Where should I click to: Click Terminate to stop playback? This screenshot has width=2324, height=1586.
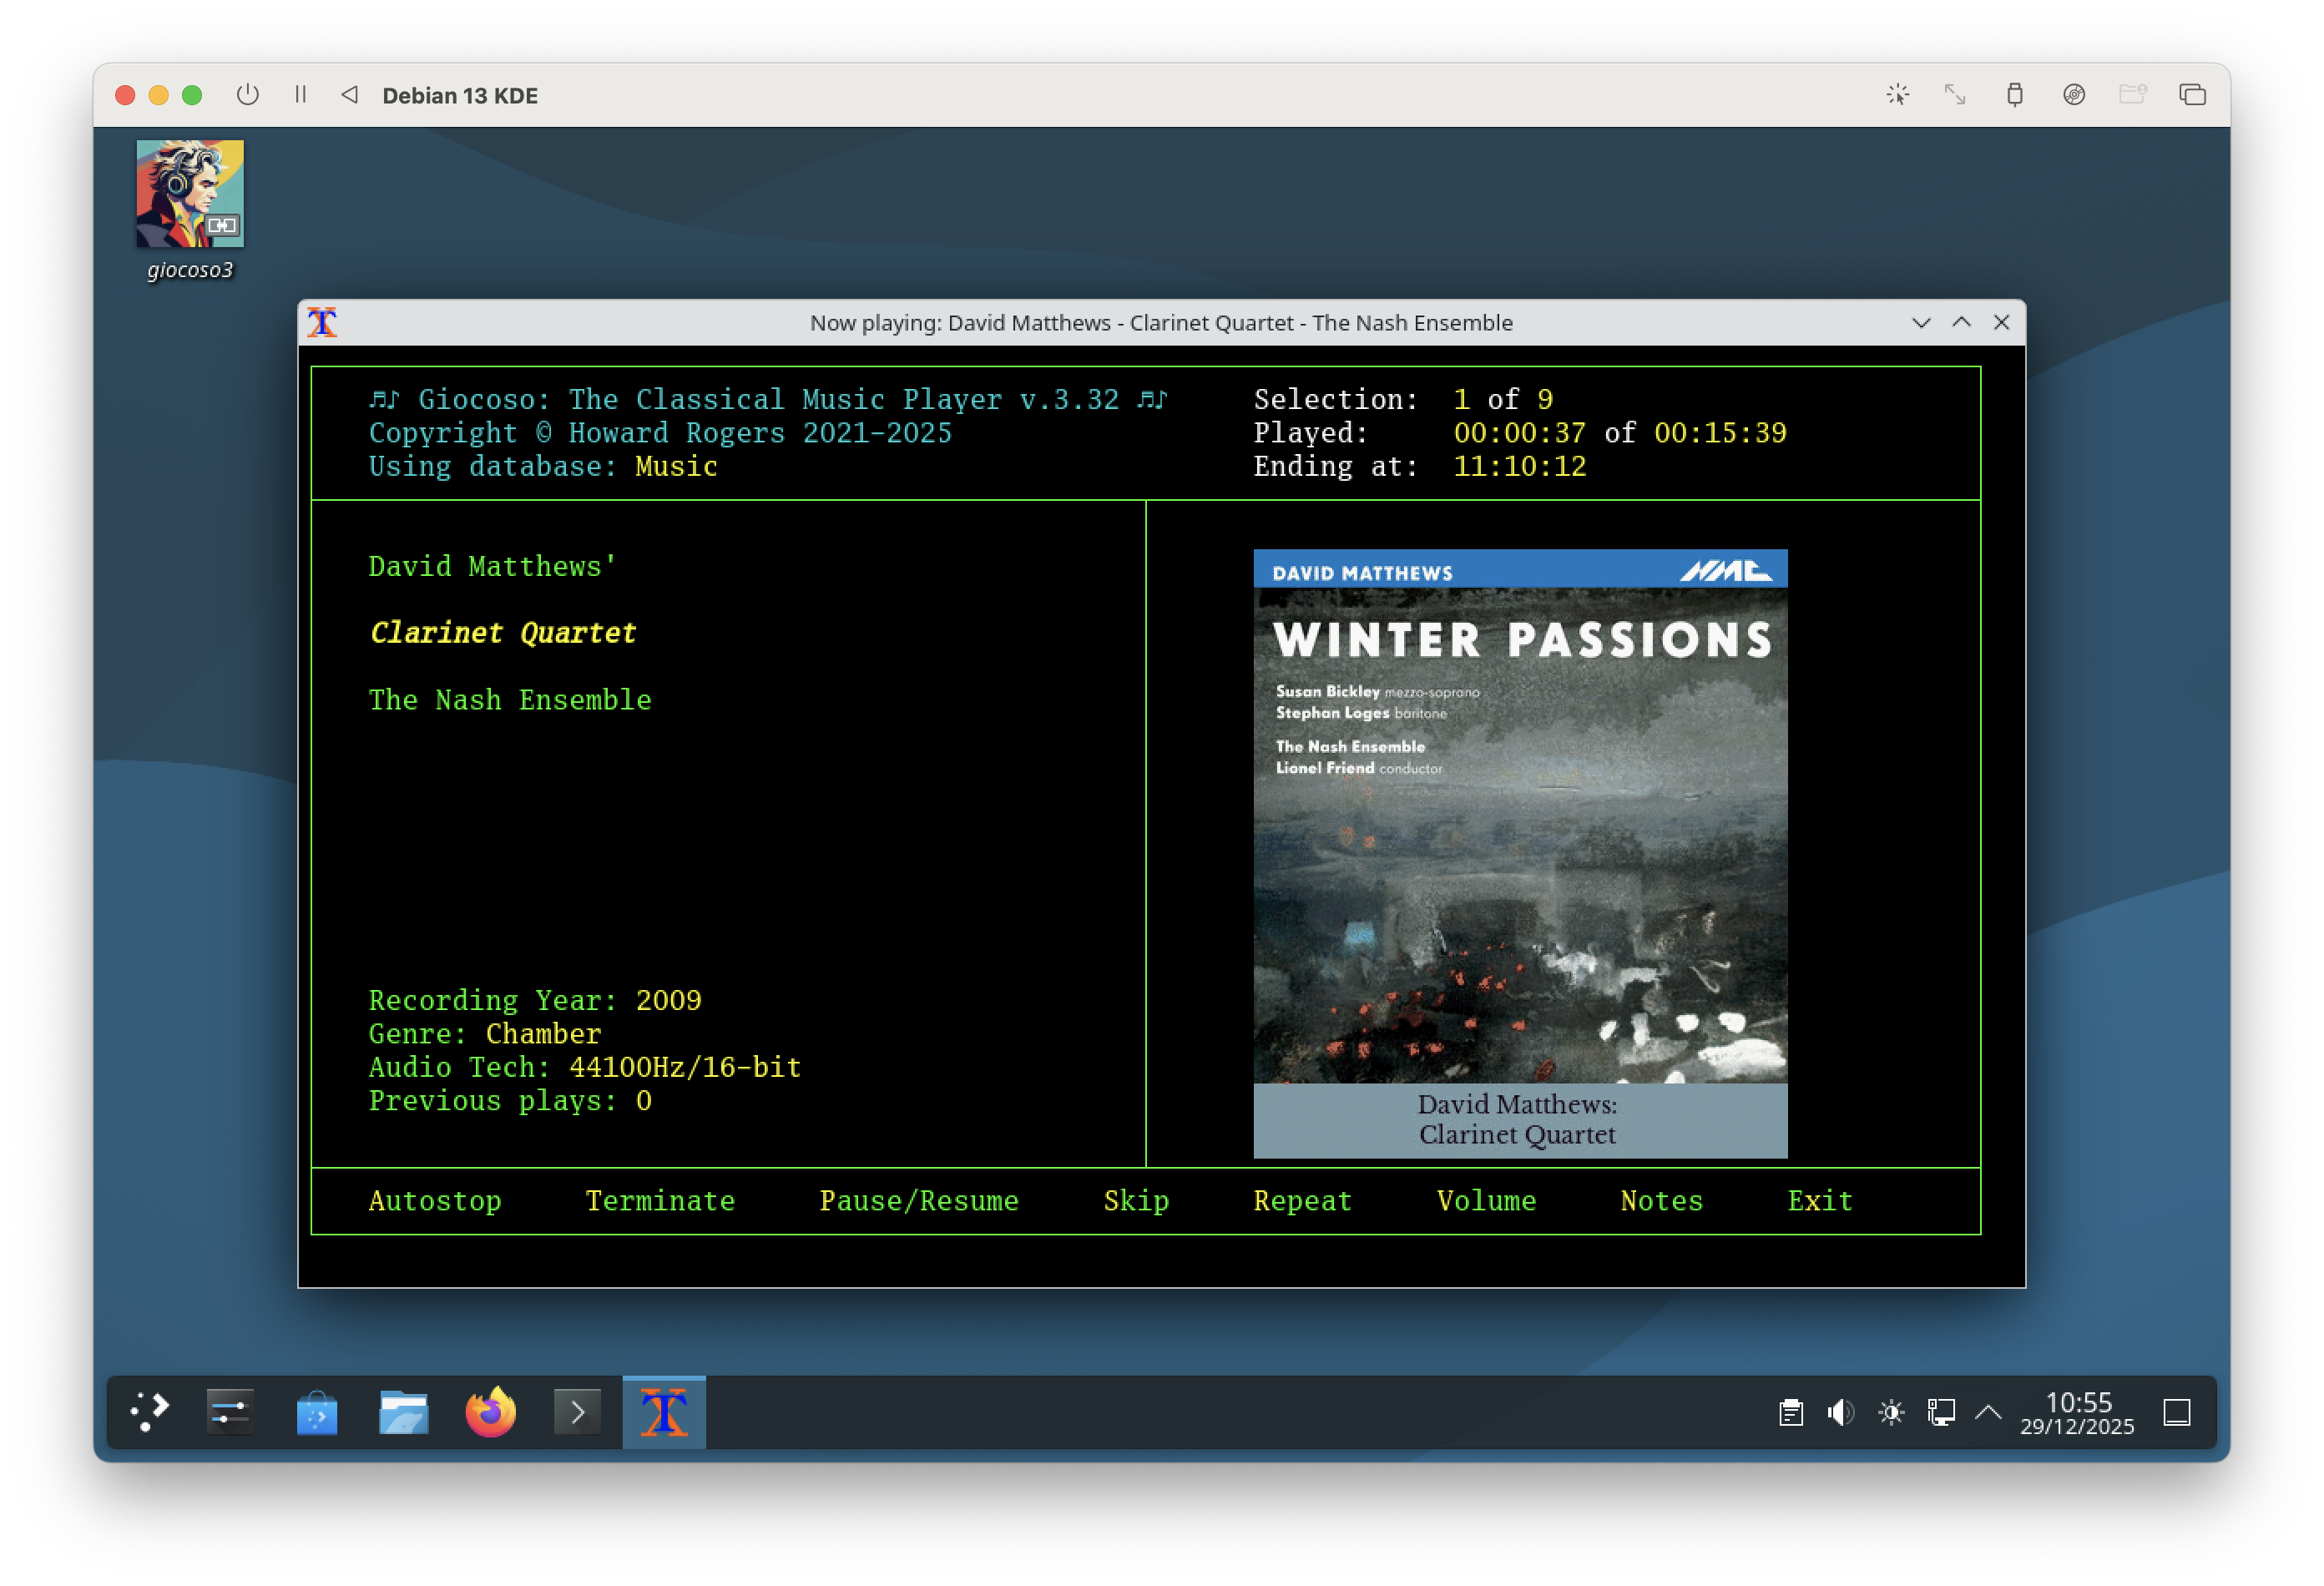tap(660, 1200)
